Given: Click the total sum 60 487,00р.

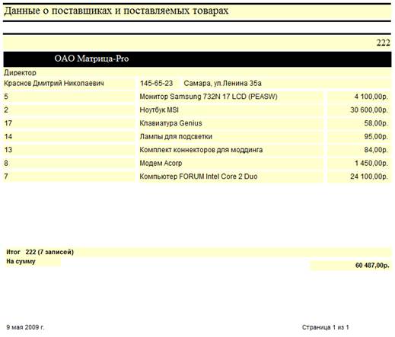Looking at the screenshot, I should pos(372,265).
